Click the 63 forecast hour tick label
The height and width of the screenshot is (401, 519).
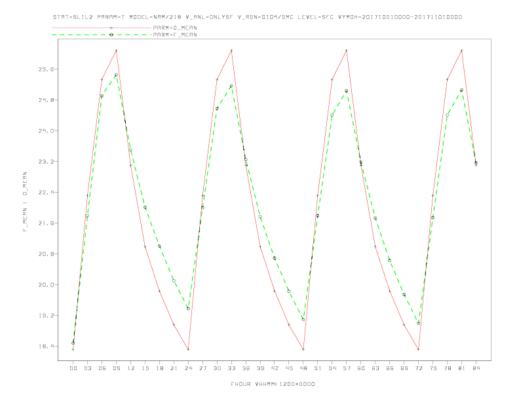point(375,368)
